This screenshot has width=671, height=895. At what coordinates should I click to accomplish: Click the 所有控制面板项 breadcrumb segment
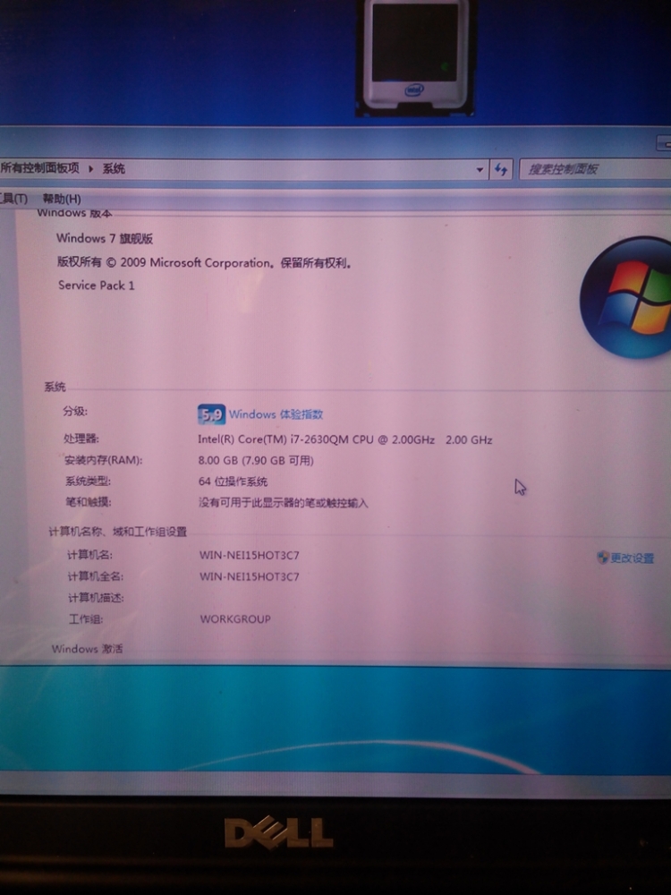point(39,168)
